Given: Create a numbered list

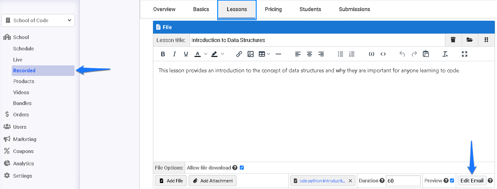Looking at the screenshot, I should click(352, 54).
